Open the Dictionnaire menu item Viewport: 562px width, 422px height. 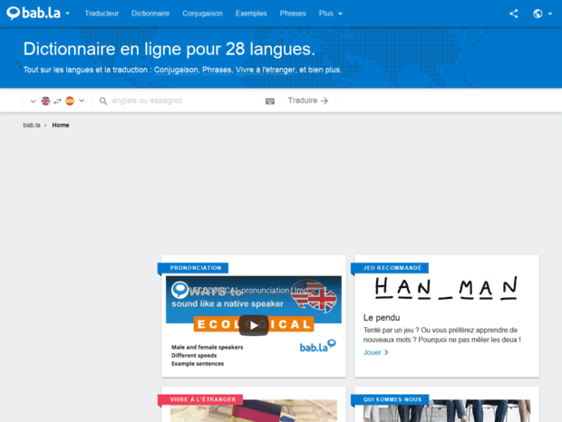coord(150,14)
